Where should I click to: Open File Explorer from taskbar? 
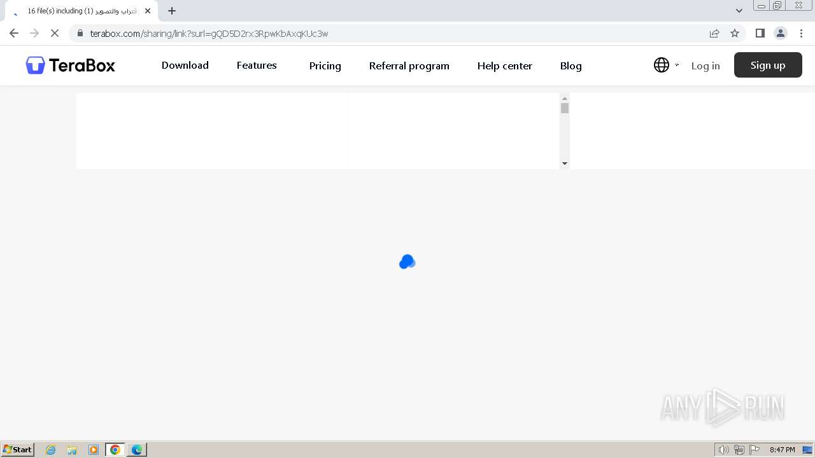(72, 450)
